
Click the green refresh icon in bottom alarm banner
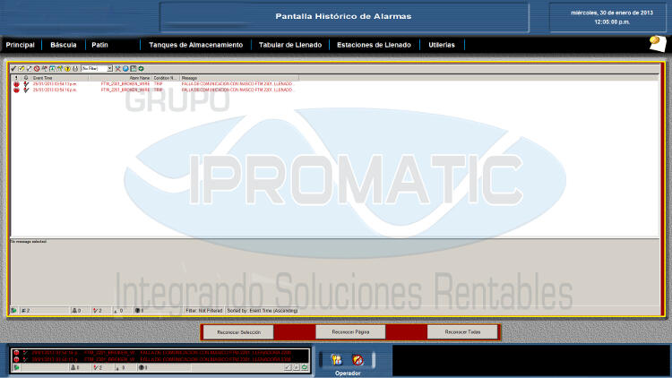coord(305,367)
